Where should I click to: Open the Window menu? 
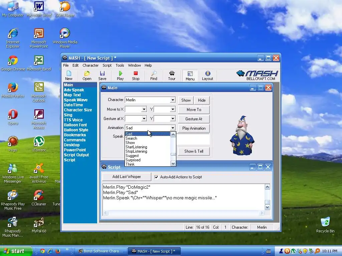click(134, 65)
